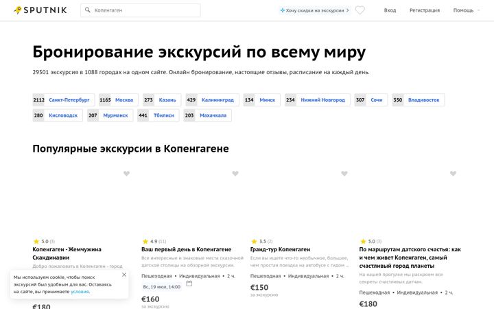Viewport: 494px width, 309px height.
Task: Open Копенгаген - Жемчужина Скандинавии tour
Action: (x=67, y=253)
